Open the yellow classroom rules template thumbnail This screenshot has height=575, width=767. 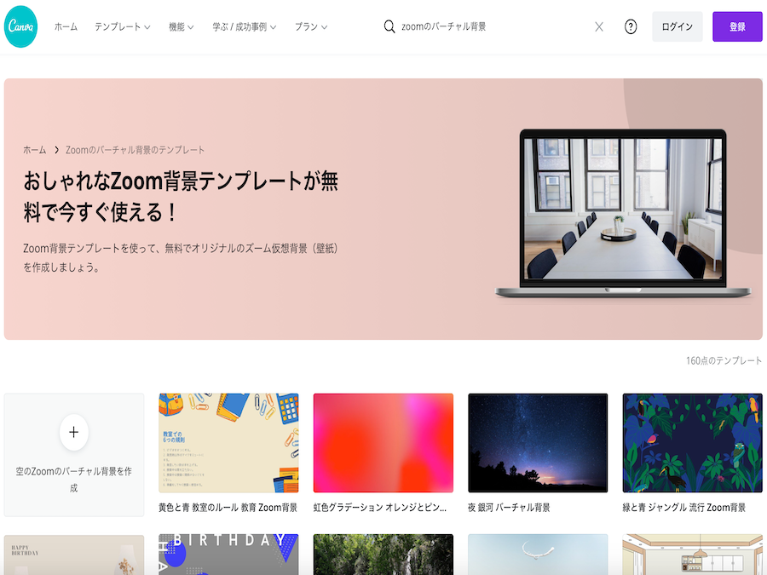pos(228,443)
